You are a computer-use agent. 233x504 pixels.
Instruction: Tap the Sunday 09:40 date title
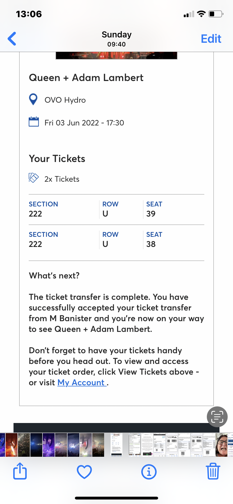[116, 39]
